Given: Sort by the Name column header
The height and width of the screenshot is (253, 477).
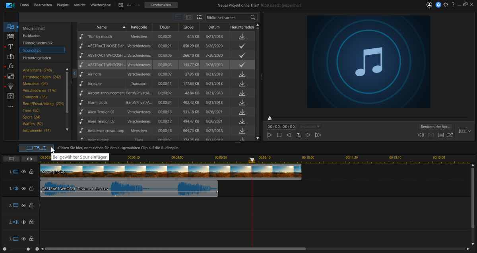Looking at the screenshot, I should click(x=102, y=27).
